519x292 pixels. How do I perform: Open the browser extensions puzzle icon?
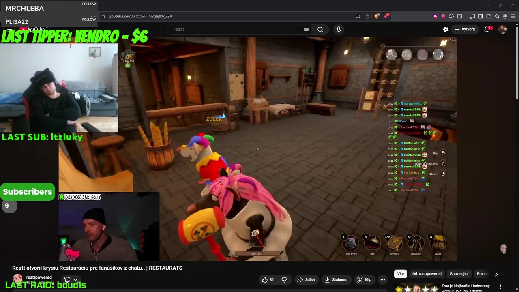(451, 16)
